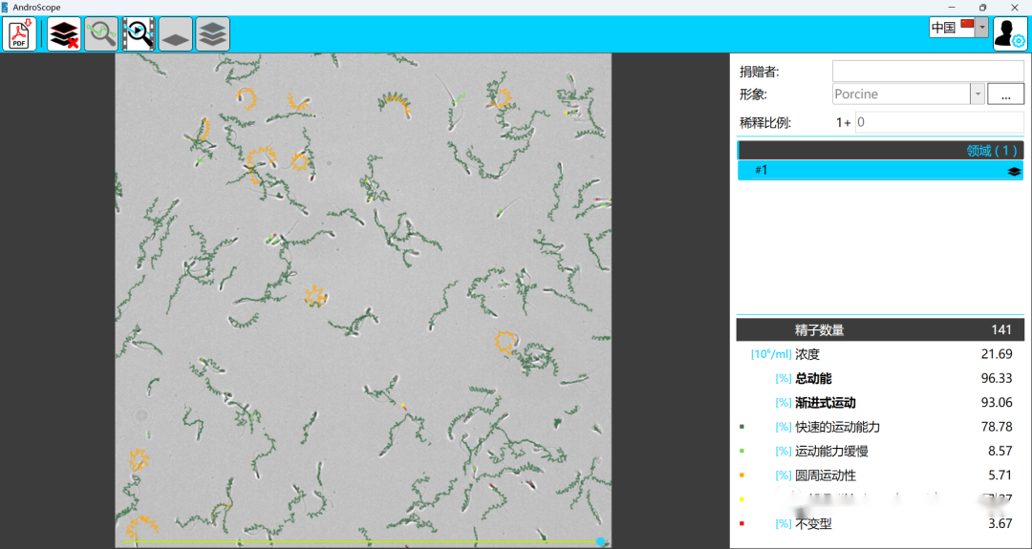Click the 浓度 concentration label

point(807,354)
